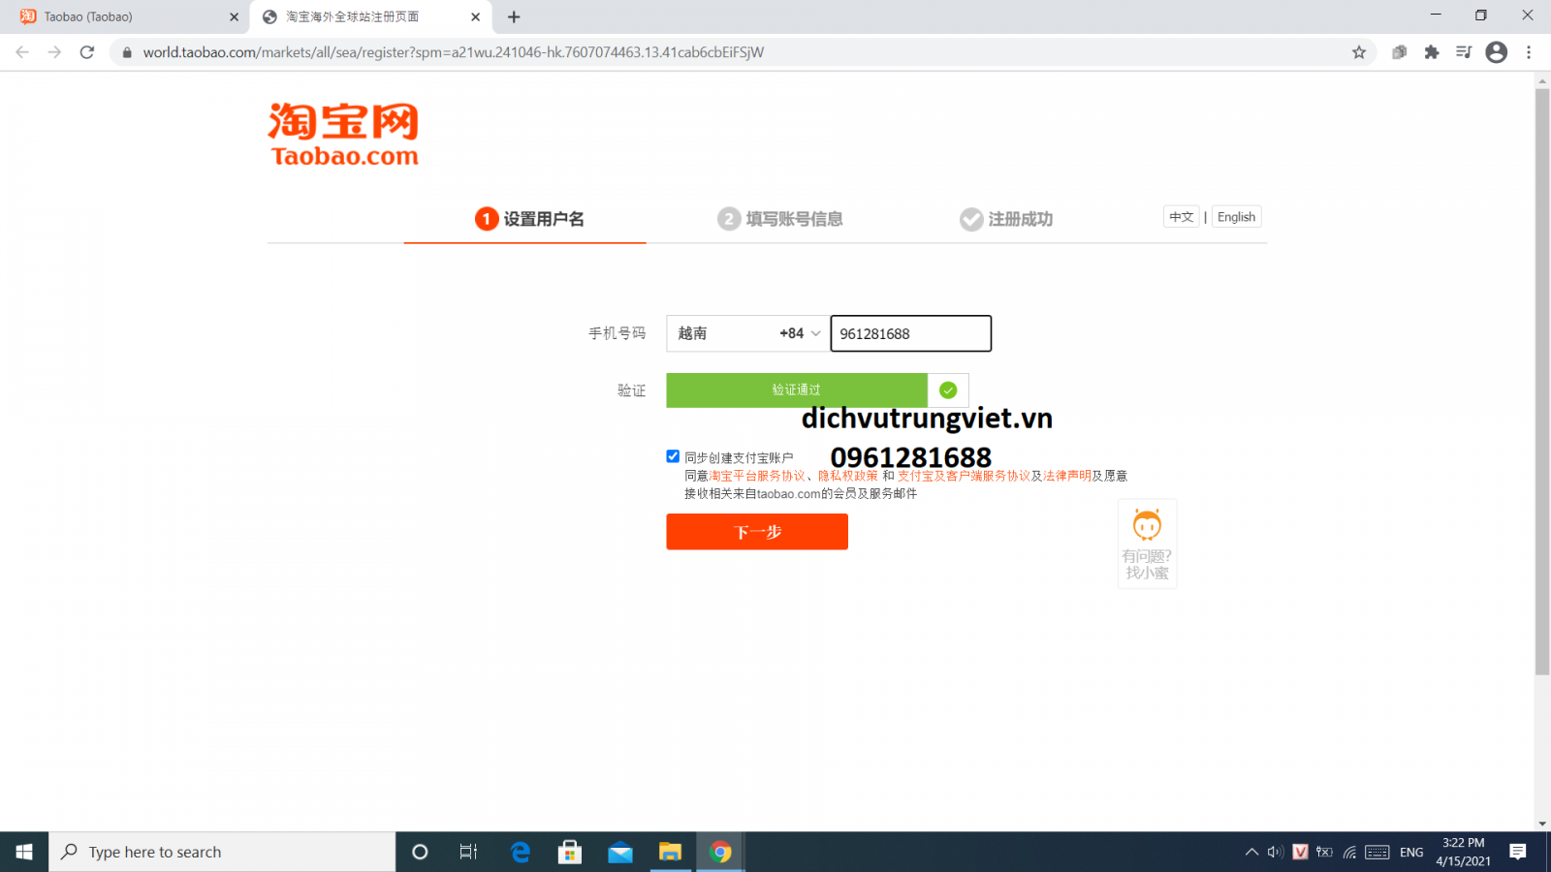Open the media control icon in toolbar
This screenshot has height=872, width=1551.
click(1464, 52)
